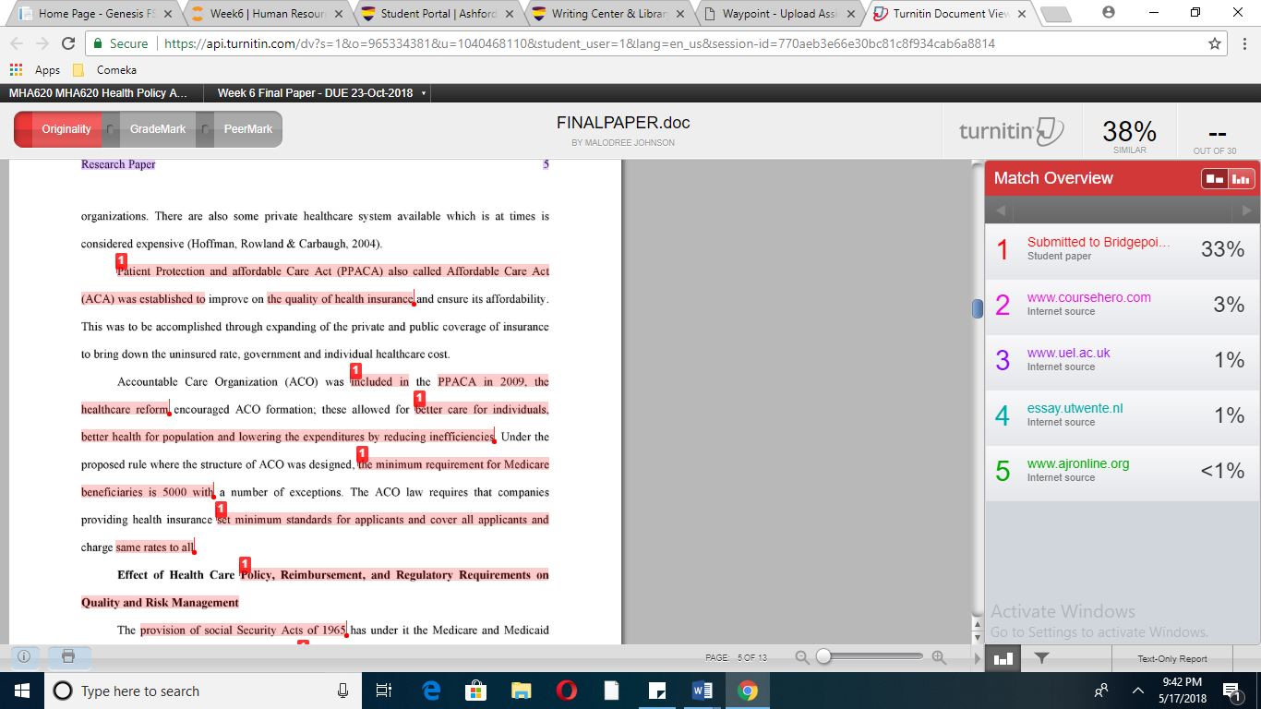Image resolution: width=1261 pixels, height=709 pixels.
Task: Reload the page
Action: (67, 44)
